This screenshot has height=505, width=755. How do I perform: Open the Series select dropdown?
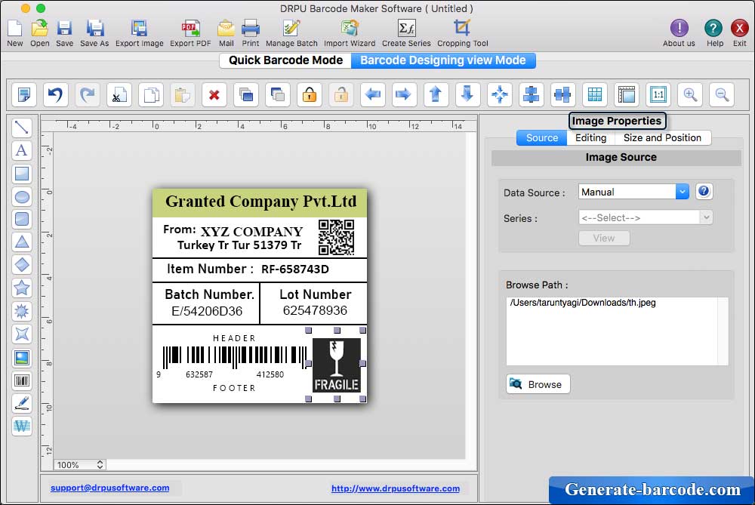[646, 217]
